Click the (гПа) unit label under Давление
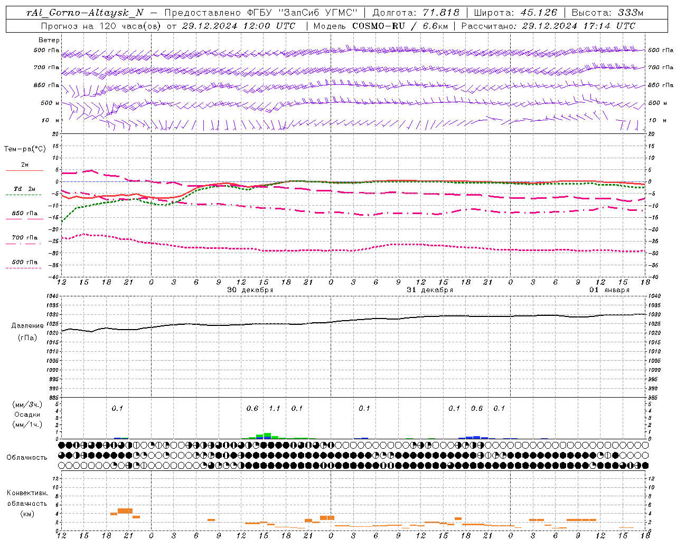Image resolution: width=676 pixels, height=540 pixels. coord(27,337)
